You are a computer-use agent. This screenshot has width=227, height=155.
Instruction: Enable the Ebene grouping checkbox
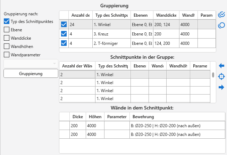pyautogui.click(x=7, y=30)
